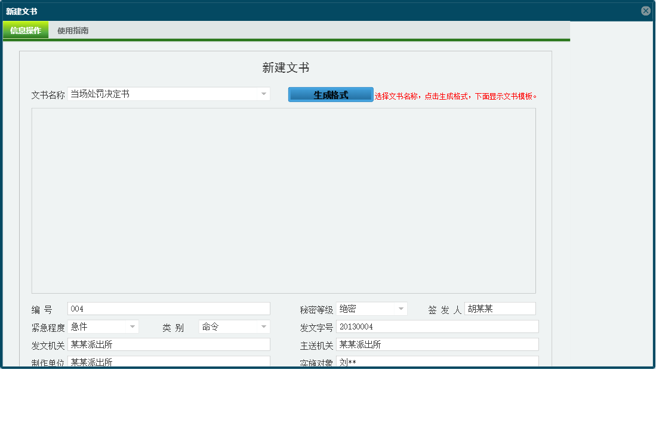The width and height of the screenshot is (656, 422).
Task: Click the 秘密等级 dropdown arrow icon
Action: pyautogui.click(x=401, y=308)
